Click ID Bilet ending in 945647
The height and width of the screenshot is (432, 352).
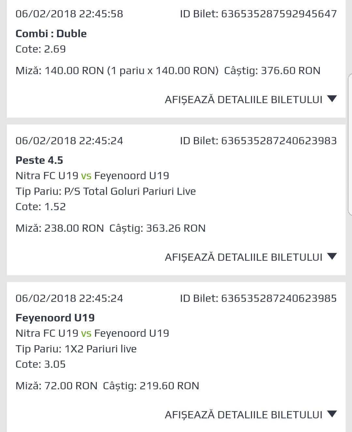[258, 14]
